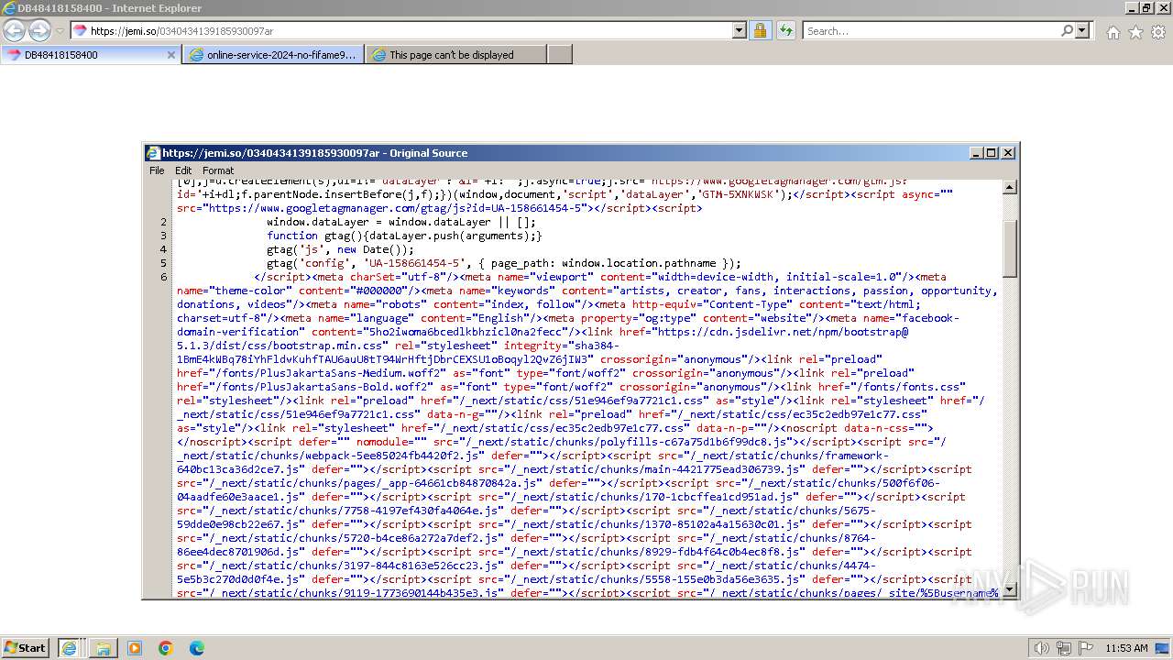The height and width of the screenshot is (660, 1173).
Task: Open the Tools gear icon
Action: (1158, 32)
